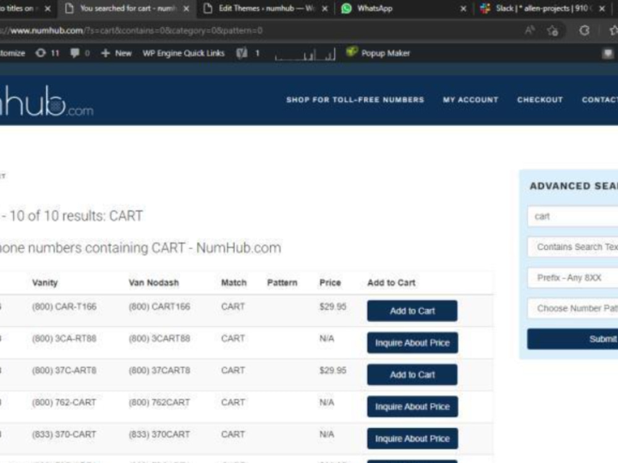The image size is (618, 463).
Task: Select the (833) 370CART nodash cell
Action: click(x=159, y=434)
